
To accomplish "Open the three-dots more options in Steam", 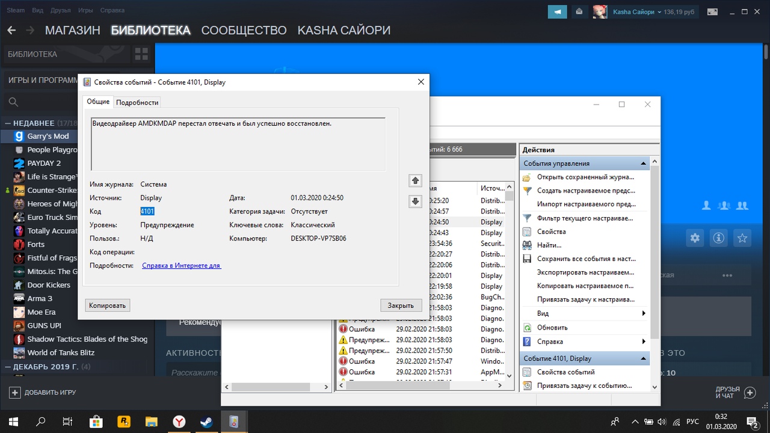I will coord(727,275).
